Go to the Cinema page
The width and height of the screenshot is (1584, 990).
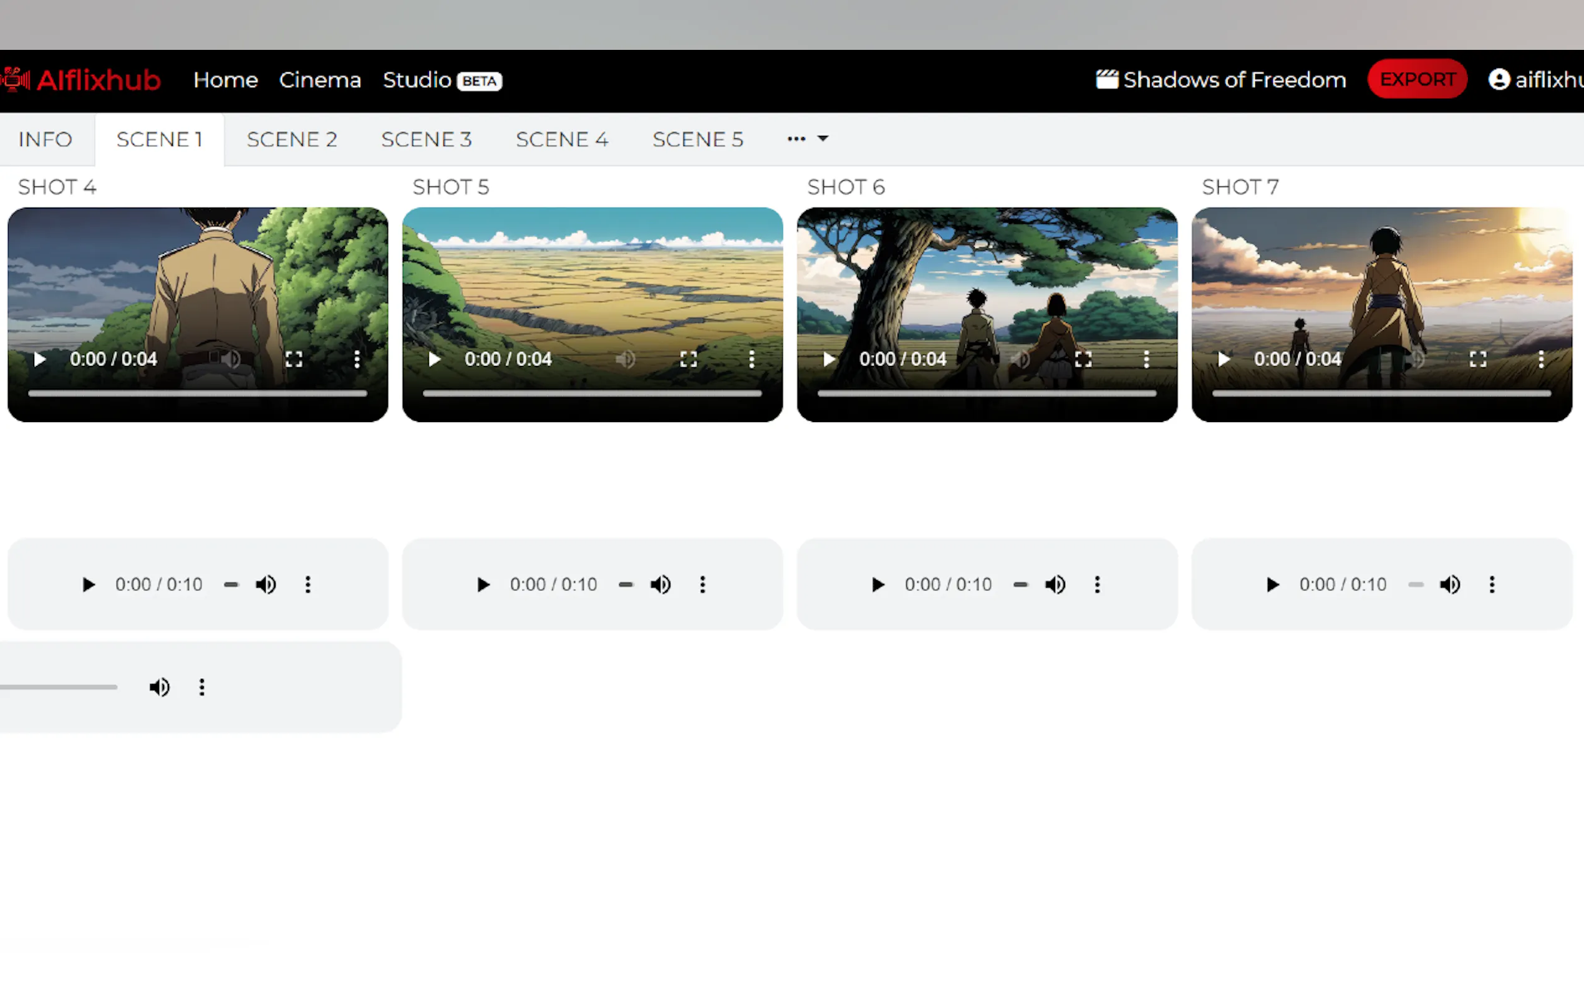(319, 80)
